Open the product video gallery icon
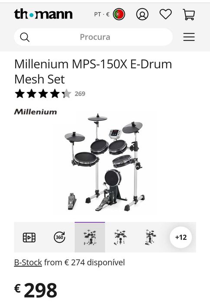Screen dimensions: 210x303 [29, 237]
